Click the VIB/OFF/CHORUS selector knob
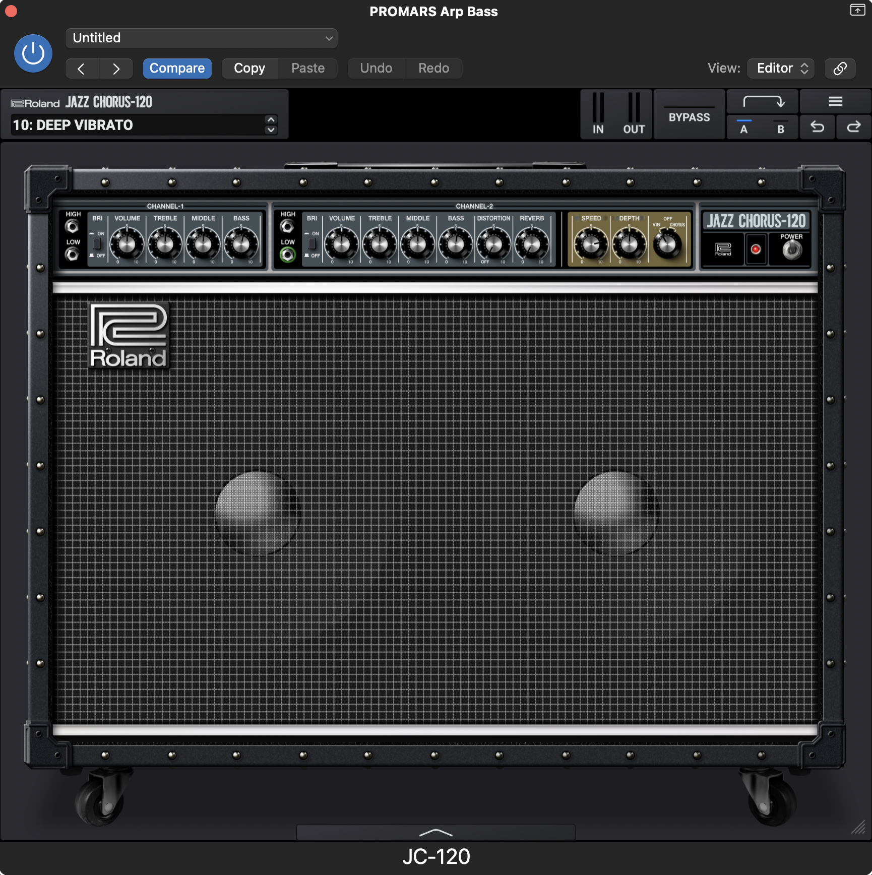Viewport: 872px width, 875px height. (x=667, y=244)
